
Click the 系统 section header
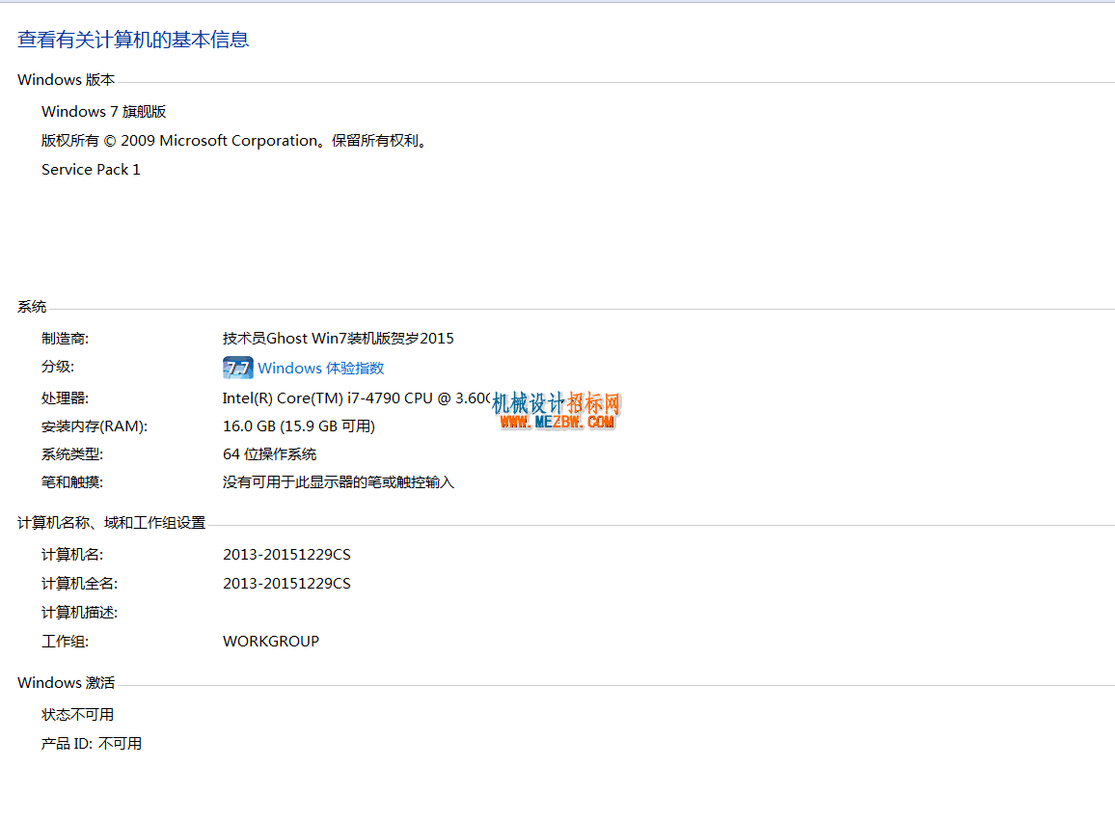(x=32, y=307)
